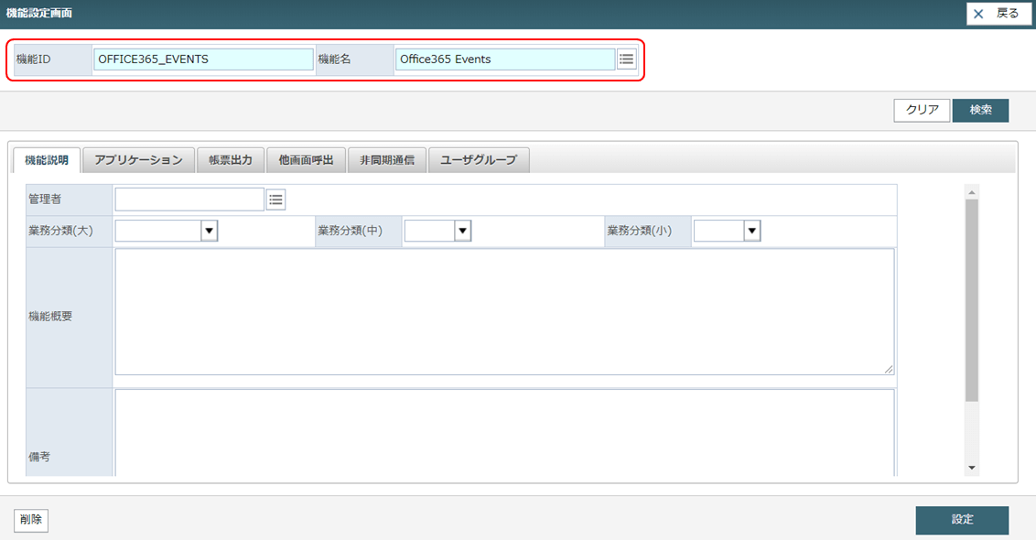This screenshot has width=1036, height=540.
Task: Switch to the 機能説明 tab
Action: click(x=47, y=160)
